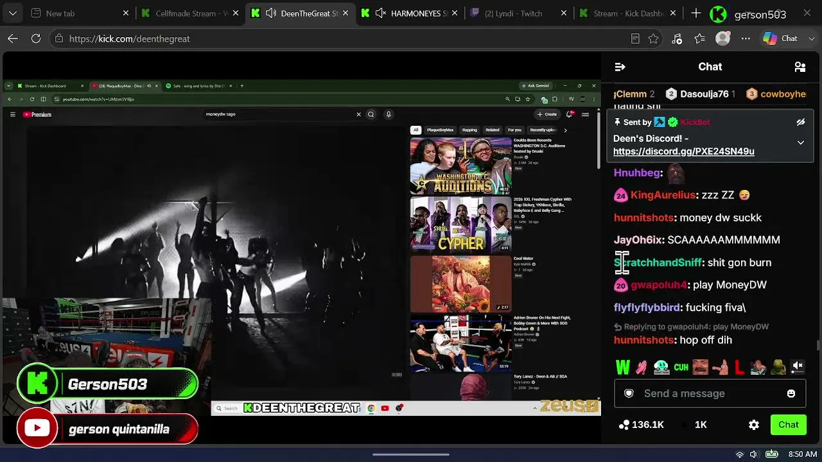
Task: Select the Related filter chip
Action: pyautogui.click(x=493, y=130)
